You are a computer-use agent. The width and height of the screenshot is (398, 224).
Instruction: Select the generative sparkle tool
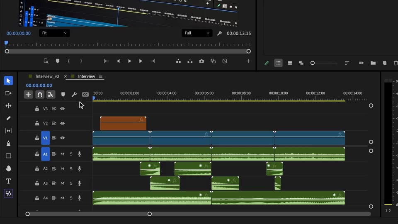tap(8, 194)
